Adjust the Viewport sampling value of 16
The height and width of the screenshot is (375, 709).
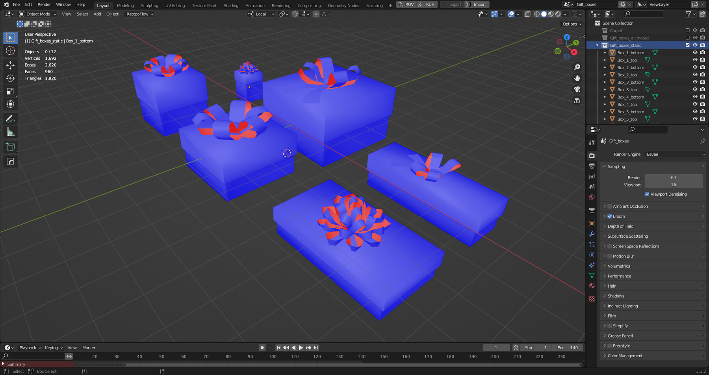click(674, 185)
